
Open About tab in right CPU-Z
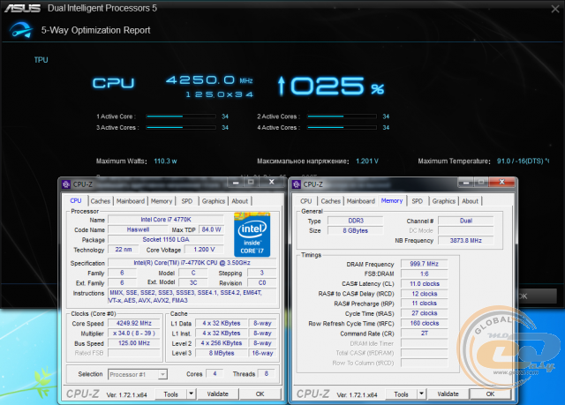pos(470,201)
